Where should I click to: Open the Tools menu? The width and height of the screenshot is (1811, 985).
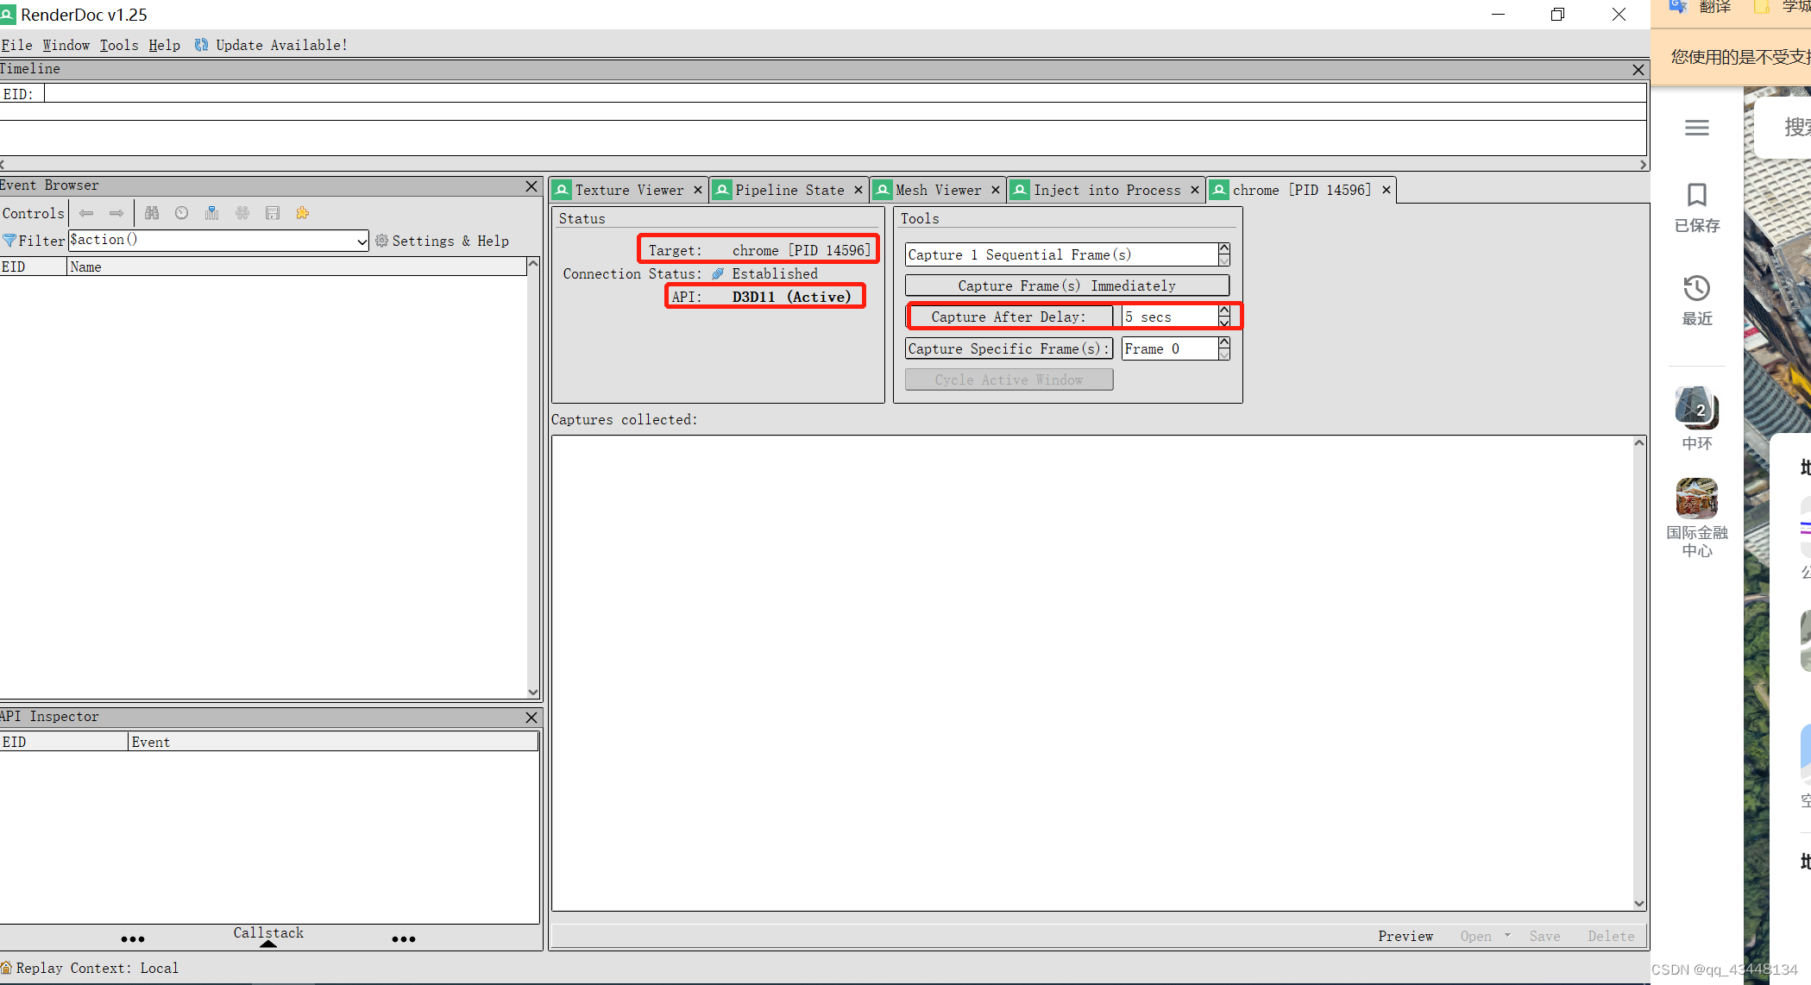pos(118,45)
